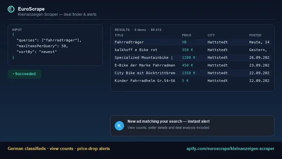
Task: Click the Heute, 14 posted date
Action: 259,42
